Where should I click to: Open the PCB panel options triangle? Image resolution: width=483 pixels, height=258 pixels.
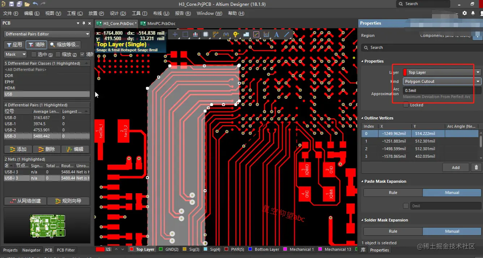[x=78, y=23]
